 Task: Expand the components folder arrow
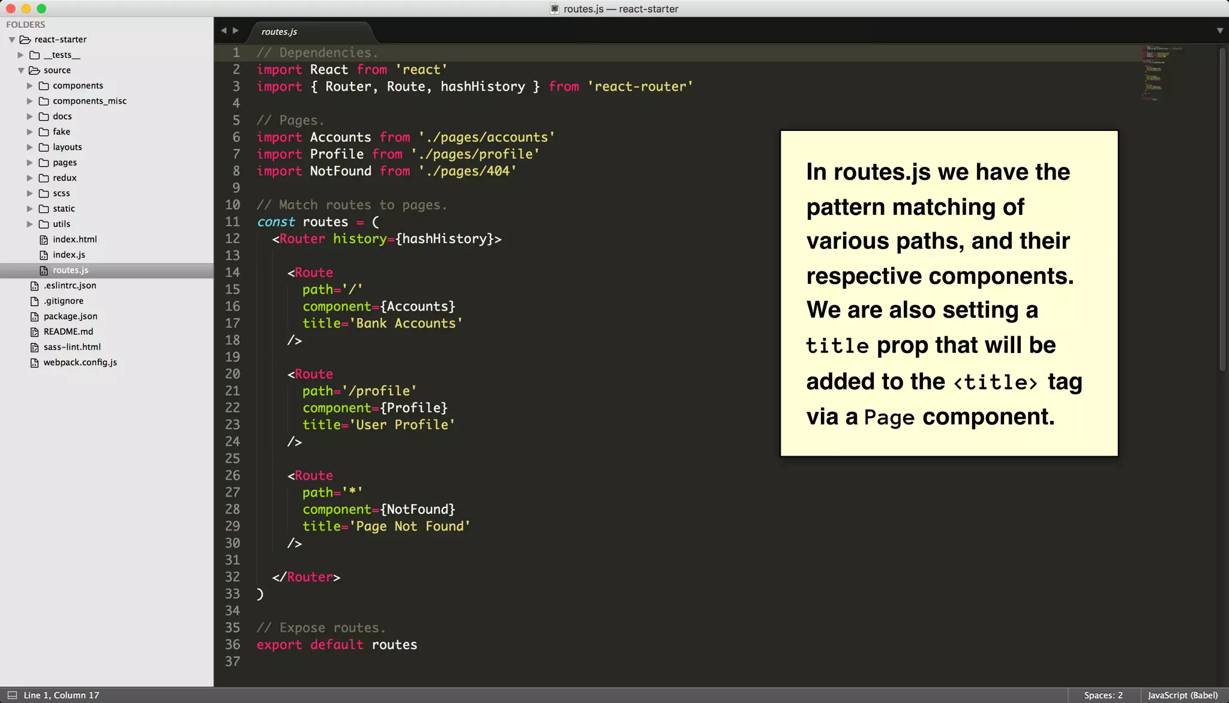(29, 86)
